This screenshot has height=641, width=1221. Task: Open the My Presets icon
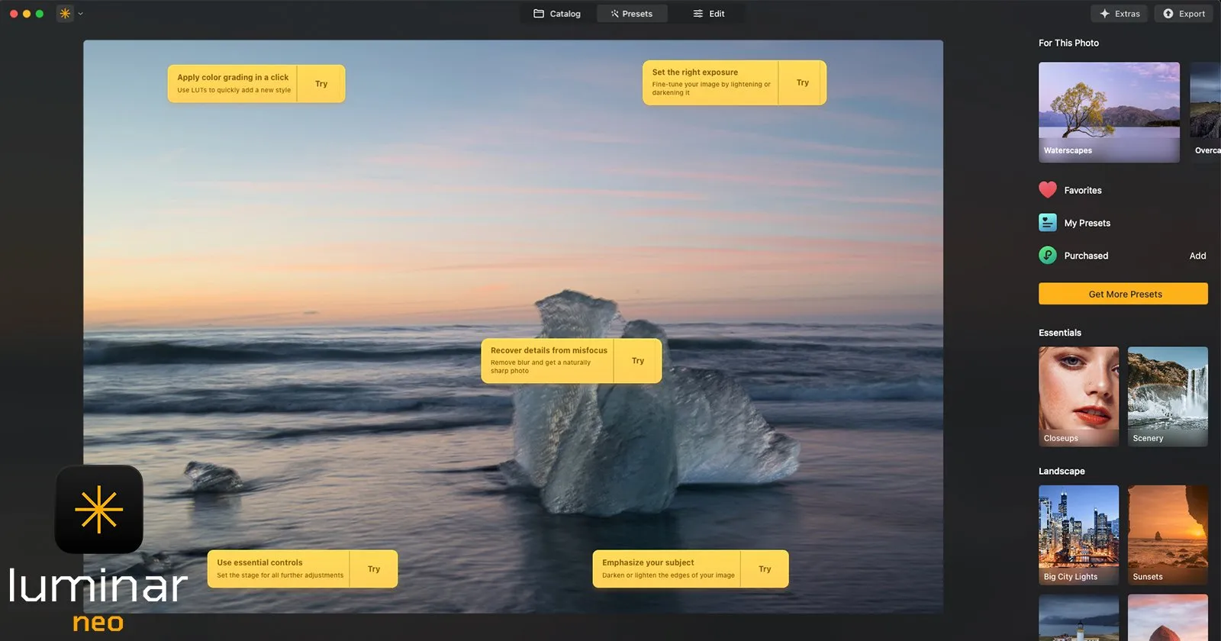(x=1048, y=223)
